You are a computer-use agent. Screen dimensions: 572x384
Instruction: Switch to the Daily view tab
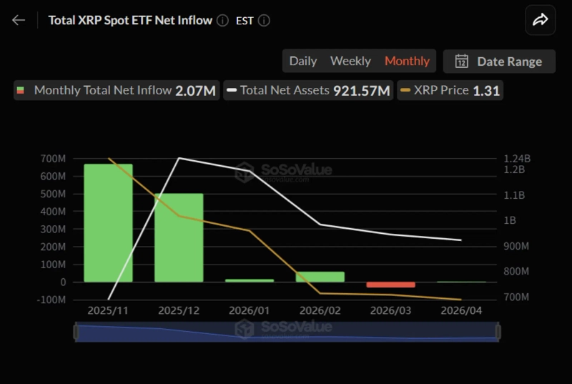click(302, 61)
